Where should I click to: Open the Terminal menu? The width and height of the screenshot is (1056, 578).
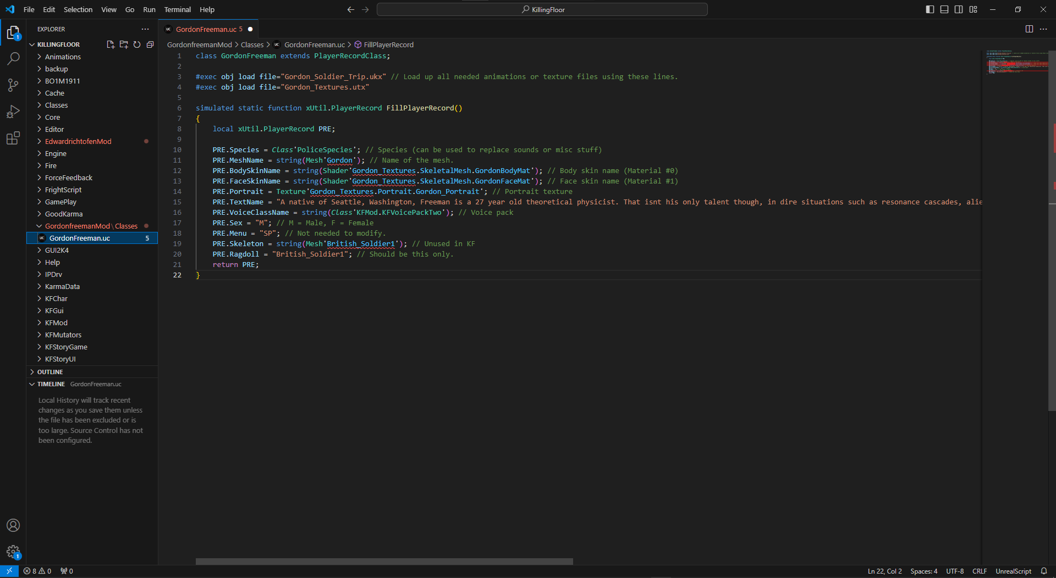click(x=178, y=9)
